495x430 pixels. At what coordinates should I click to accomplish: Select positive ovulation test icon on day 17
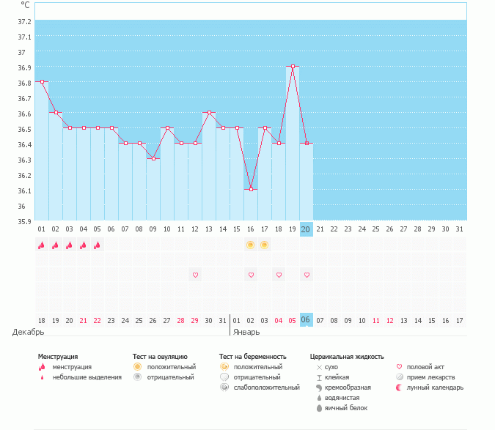click(265, 245)
